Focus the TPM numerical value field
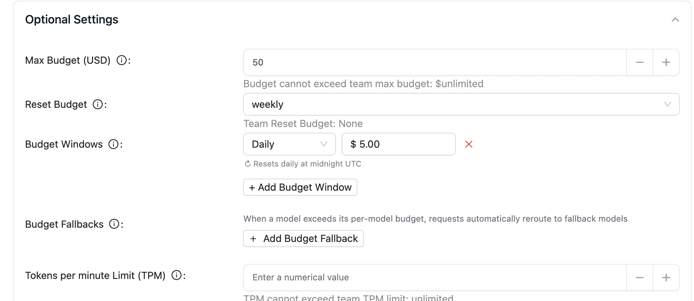 (435, 278)
